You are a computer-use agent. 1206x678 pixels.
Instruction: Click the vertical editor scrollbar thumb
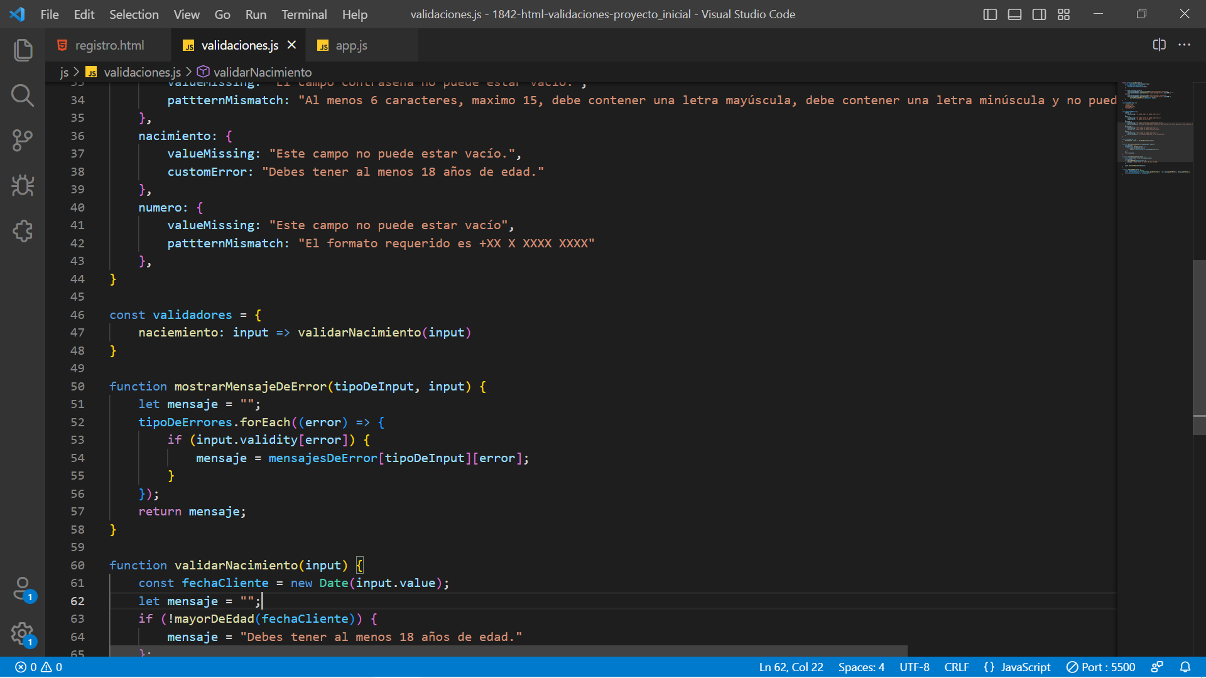coord(1199,347)
